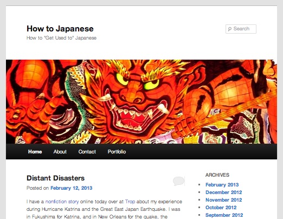Open the November 2012 archive
Viewport: 283px width, 219px height.
[x=224, y=200]
